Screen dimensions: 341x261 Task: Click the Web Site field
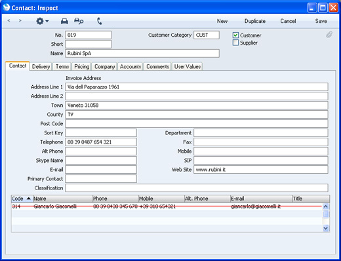pyautogui.click(x=261, y=169)
